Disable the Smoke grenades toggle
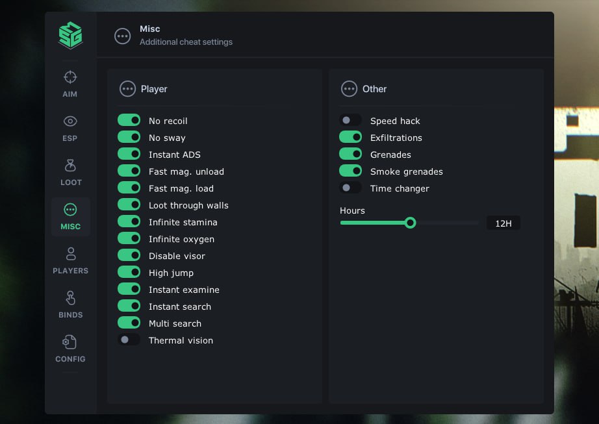Image resolution: width=599 pixels, height=424 pixels. 350,171
